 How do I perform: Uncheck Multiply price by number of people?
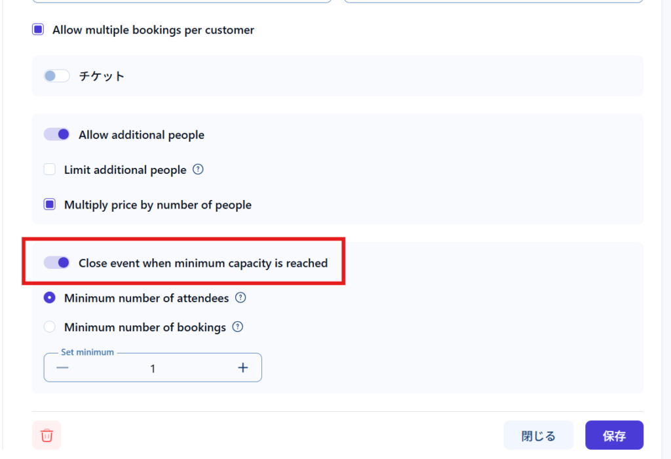(x=50, y=205)
